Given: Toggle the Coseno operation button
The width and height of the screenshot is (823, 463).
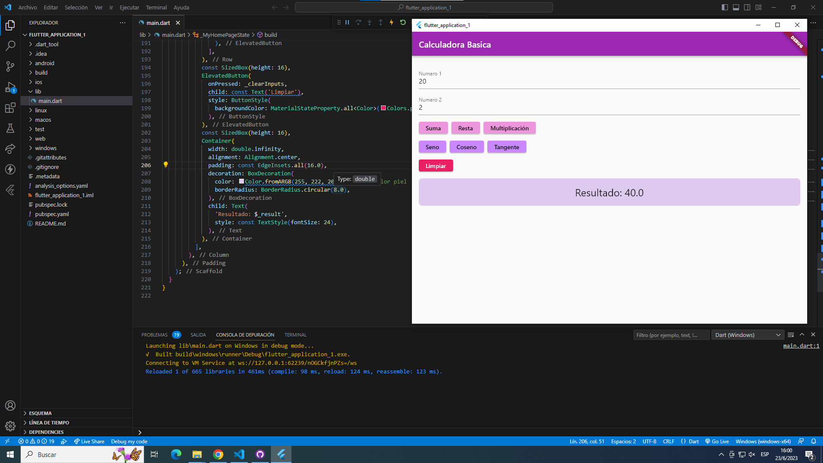Looking at the screenshot, I should click(x=466, y=147).
